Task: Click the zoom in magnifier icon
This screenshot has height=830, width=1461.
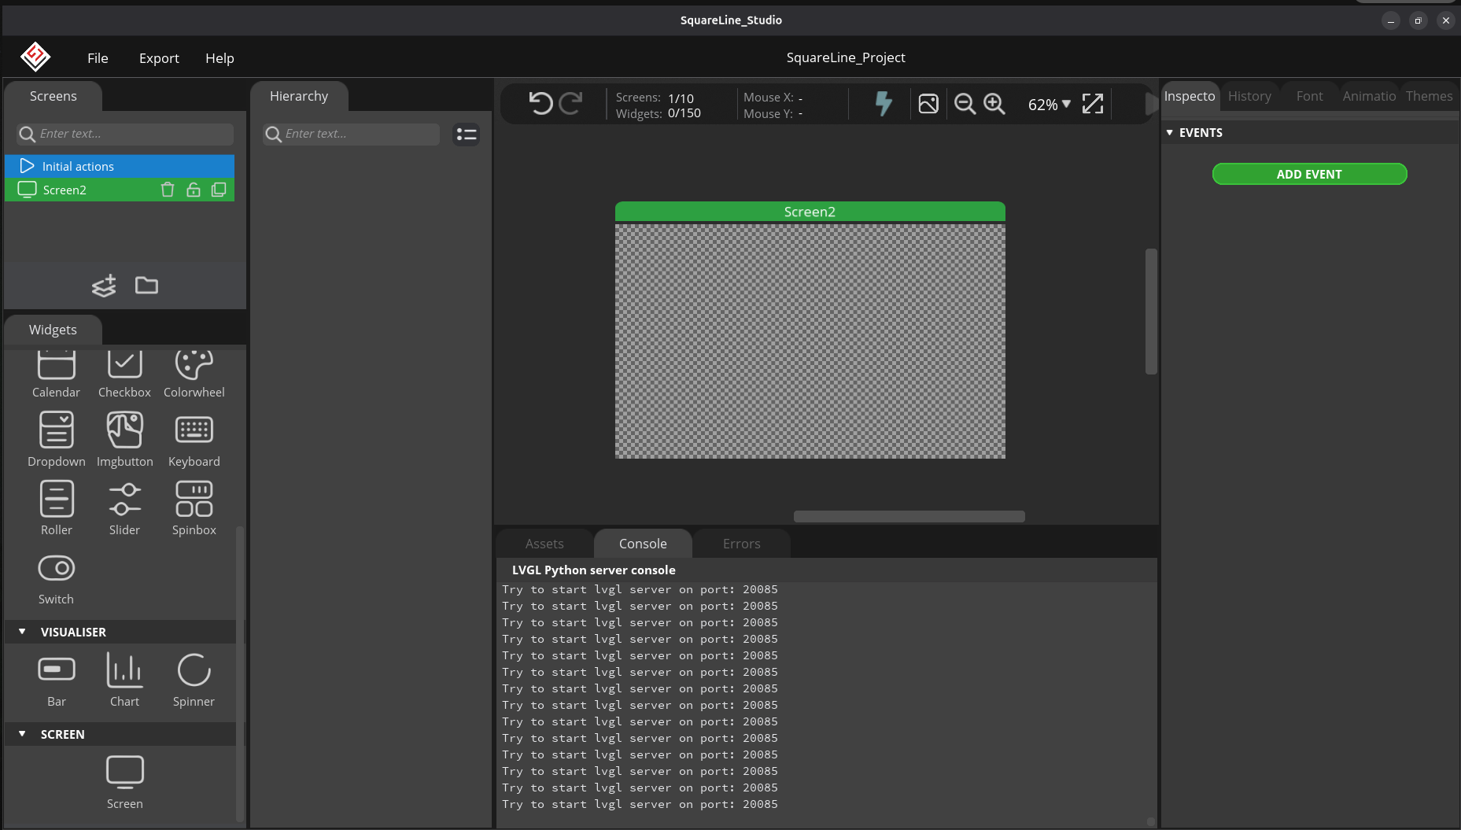Action: point(994,104)
